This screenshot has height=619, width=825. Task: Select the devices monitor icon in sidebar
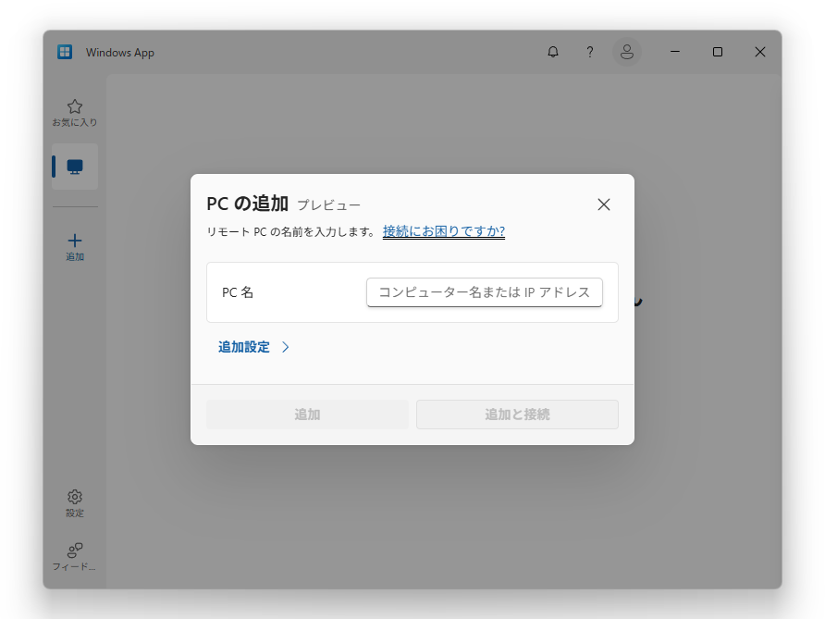tap(75, 167)
